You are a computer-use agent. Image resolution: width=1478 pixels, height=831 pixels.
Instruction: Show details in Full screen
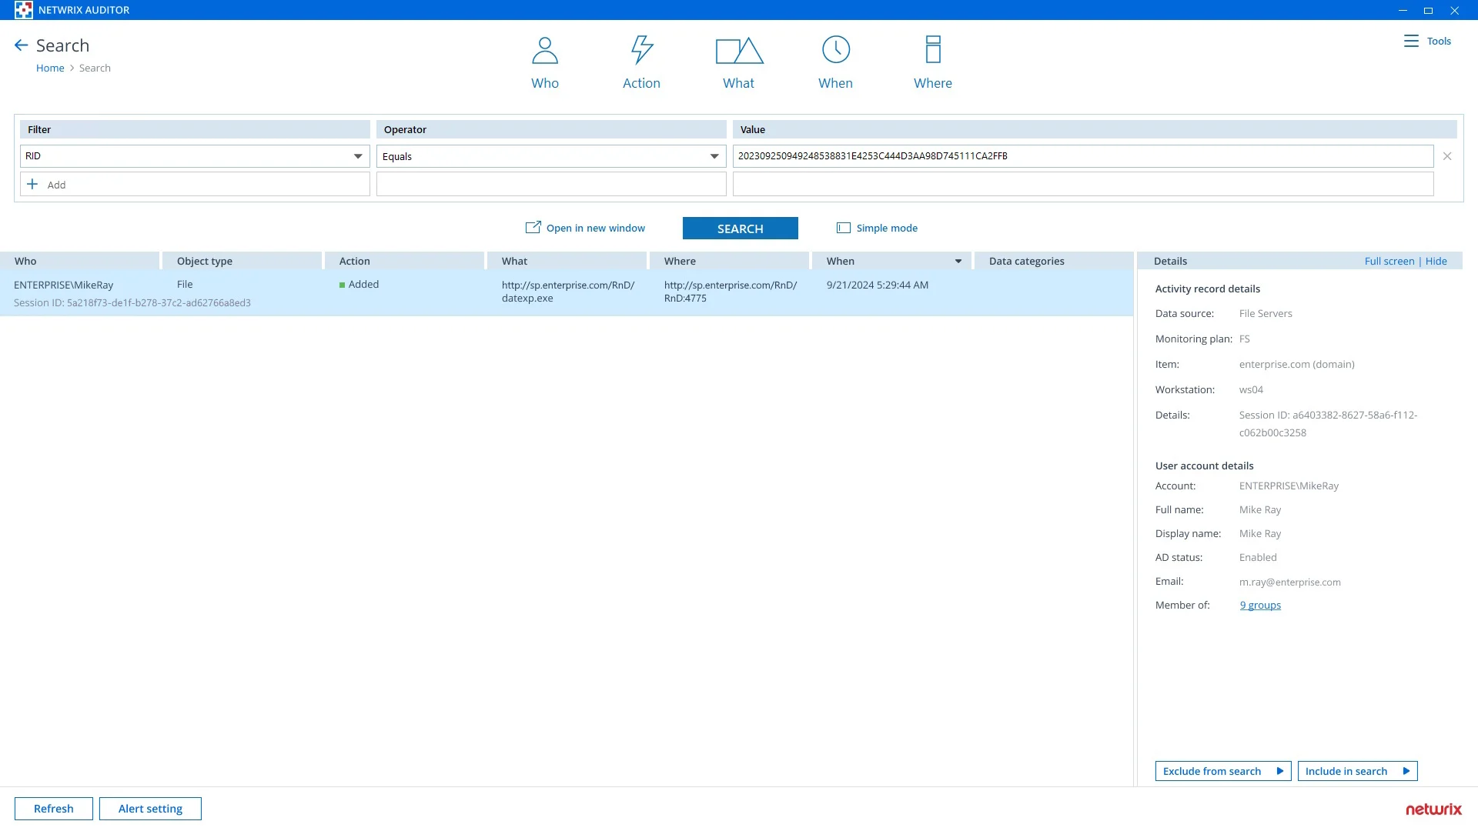1389,261
